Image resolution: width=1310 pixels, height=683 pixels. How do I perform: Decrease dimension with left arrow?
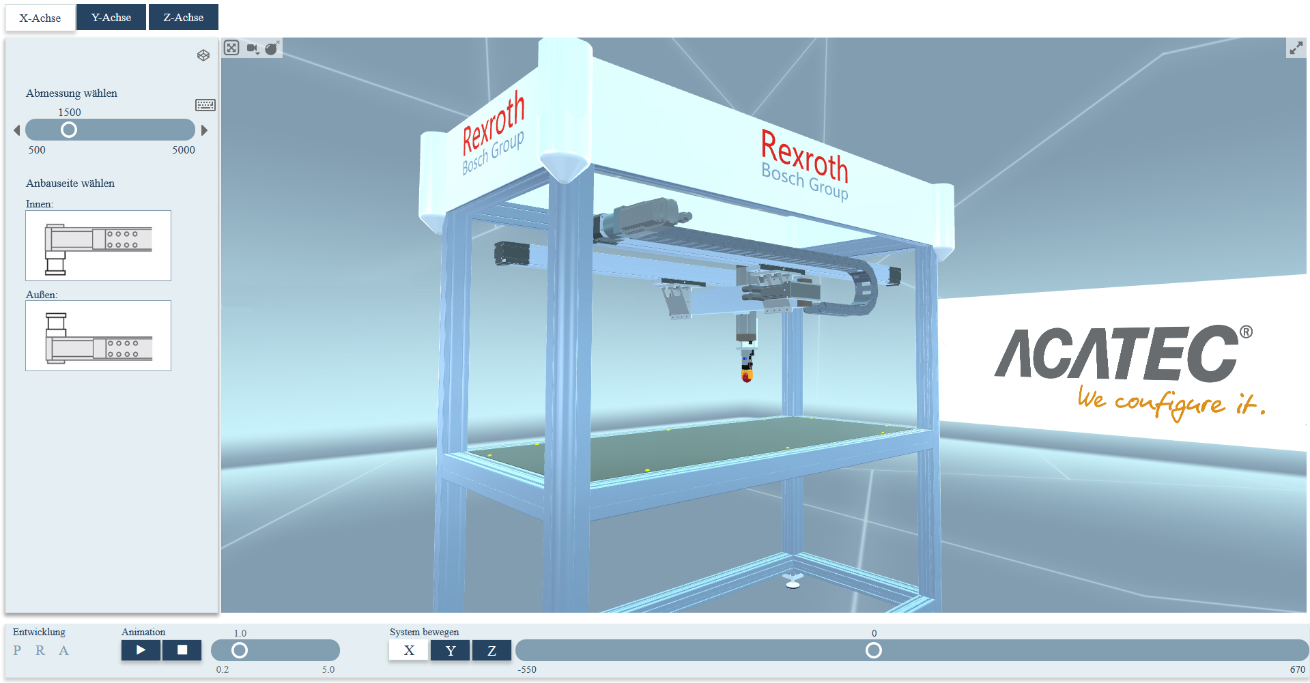click(x=17, y=130)
